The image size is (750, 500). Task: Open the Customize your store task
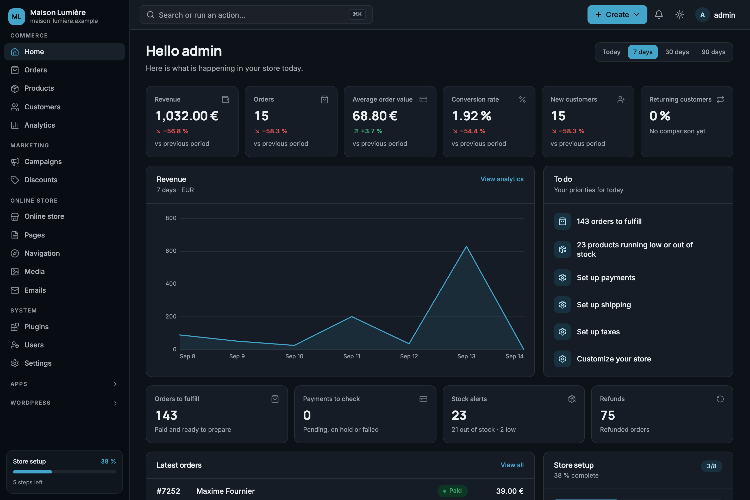638,359
